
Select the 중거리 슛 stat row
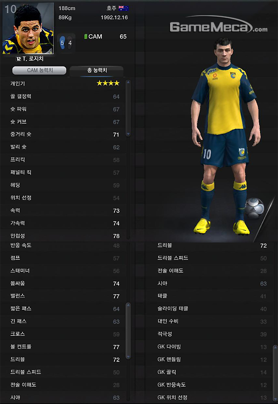point(64,134)
